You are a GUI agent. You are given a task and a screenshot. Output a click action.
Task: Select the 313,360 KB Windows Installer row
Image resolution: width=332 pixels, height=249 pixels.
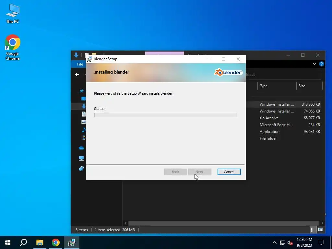point(283,104)
